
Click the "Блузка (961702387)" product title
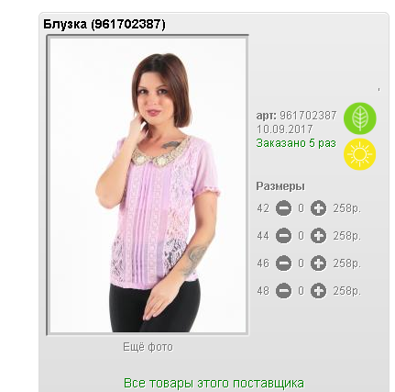(x=104, y=24)
